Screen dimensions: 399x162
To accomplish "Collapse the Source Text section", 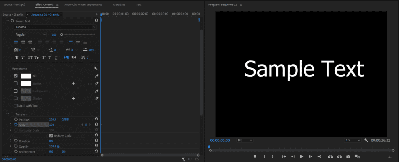I will click(x=7, y=21).
